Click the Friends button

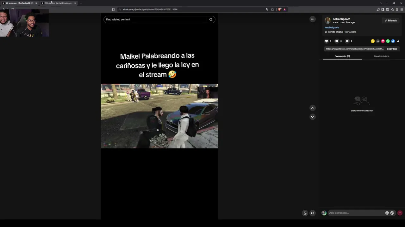pos(391,20)
